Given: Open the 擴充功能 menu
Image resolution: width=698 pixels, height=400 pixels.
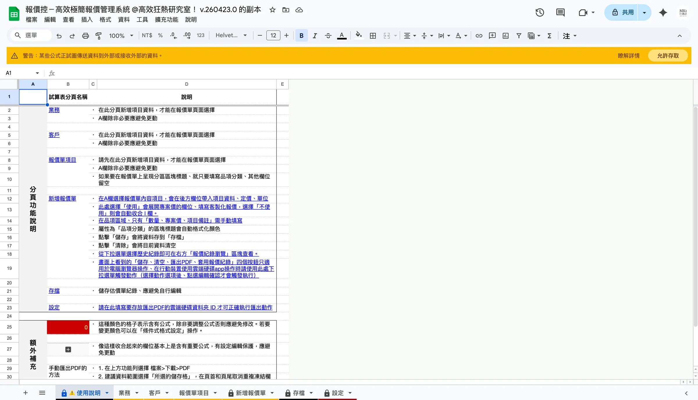Looking at the screenshot, I should [167, 20].
